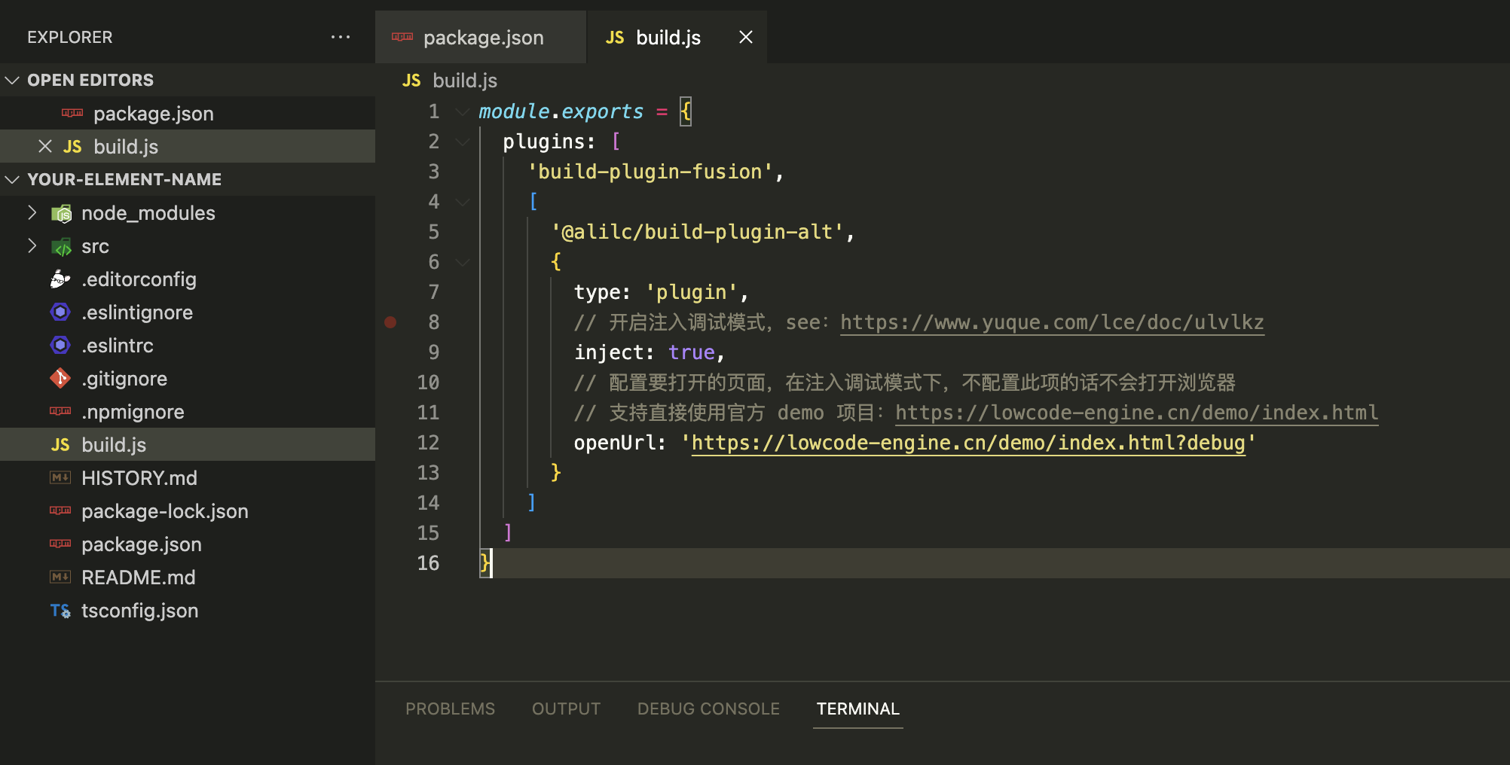The image size is (1510, 765).
Task: Fold the code block at line 4
Action: coord(463,202)
